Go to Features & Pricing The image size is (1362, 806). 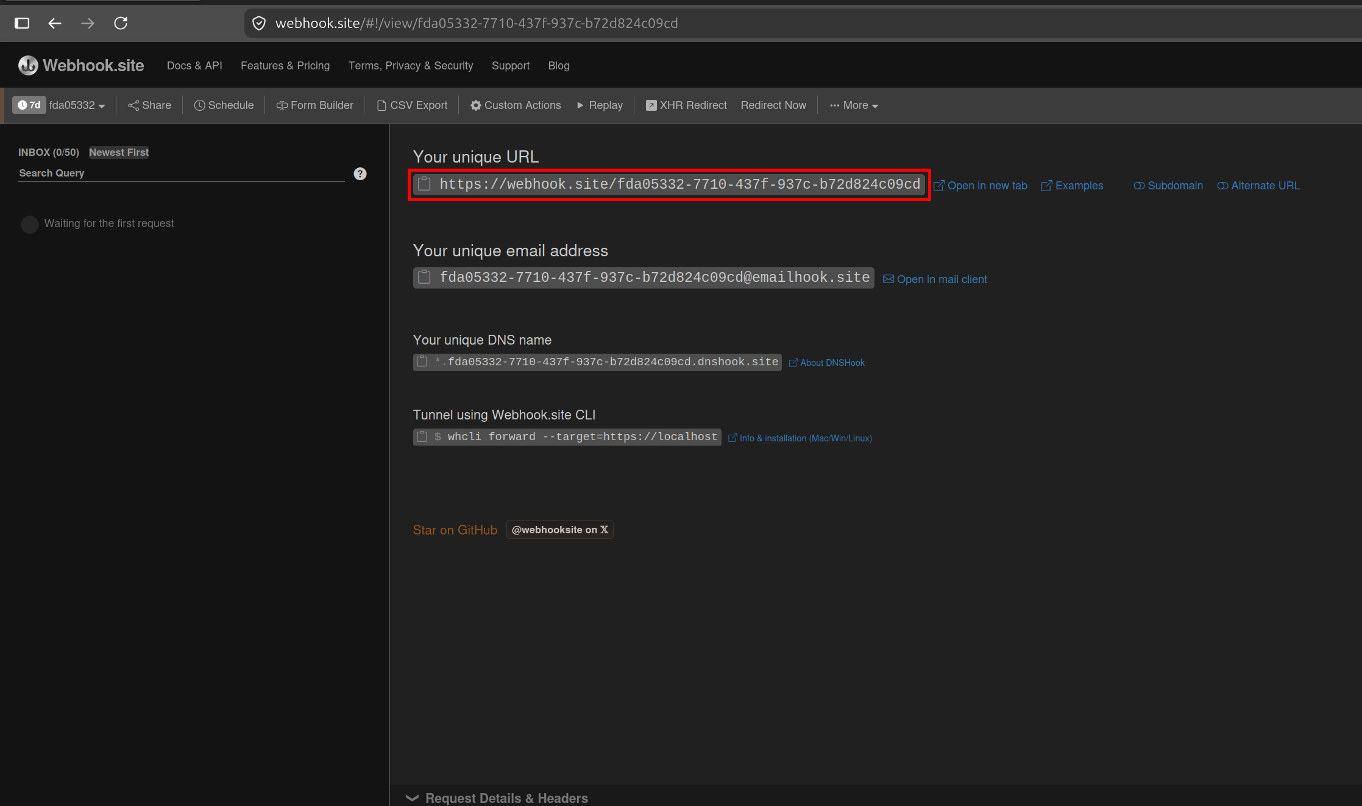285,66
